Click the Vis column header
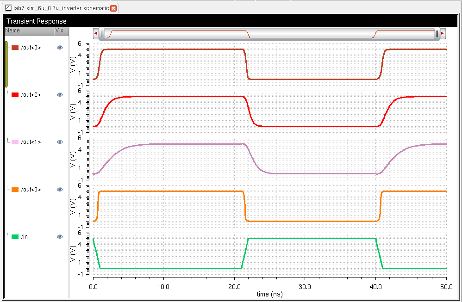Image resolution: width=462 pixels, height=302 pixels. click(x=62, y=31)
